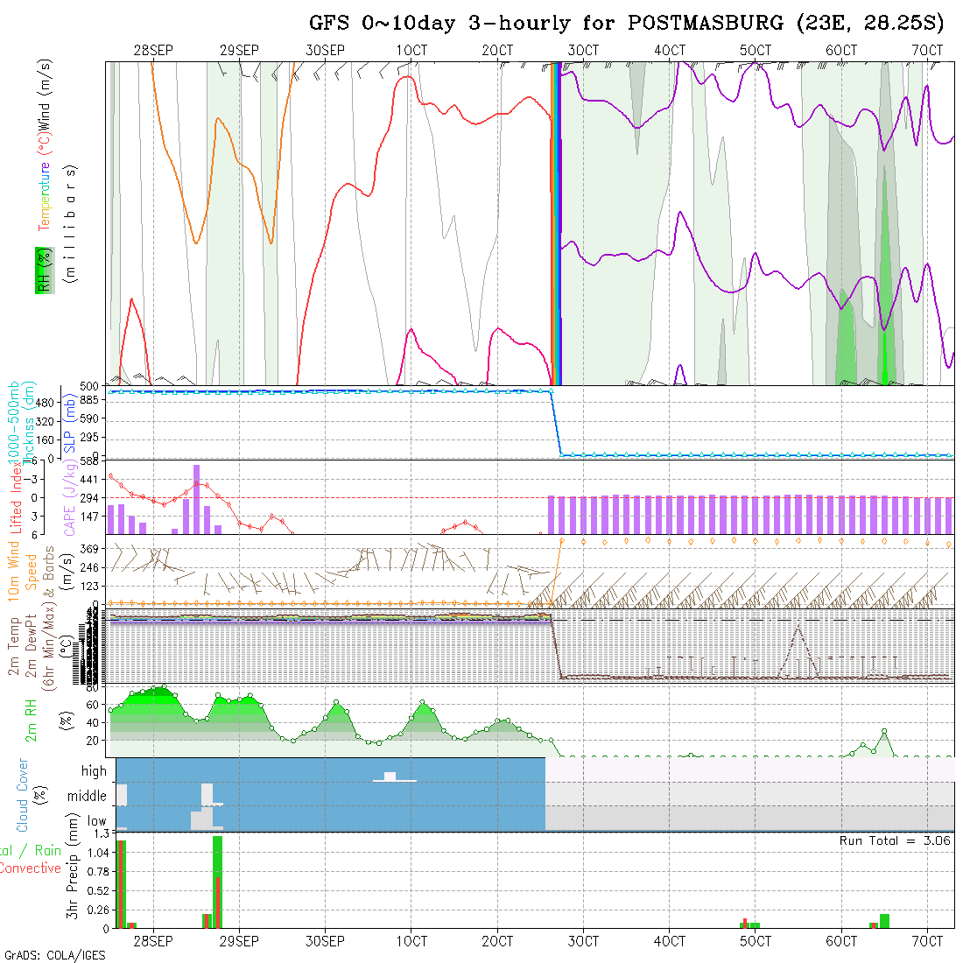Click the 1OCT label on bottom axis
The height and width of the screenshot is (963, 963).
[411, 941]
